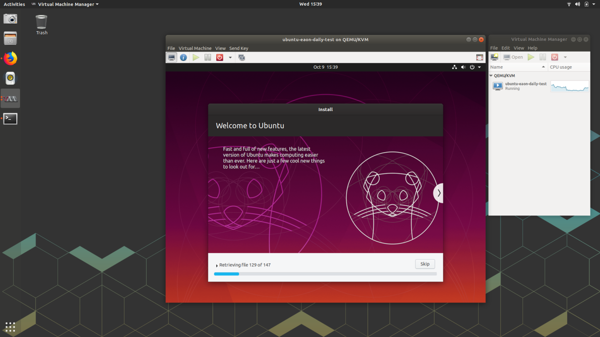
Task: Open the shut down options dropdown arrow
Action: [230, 57]
